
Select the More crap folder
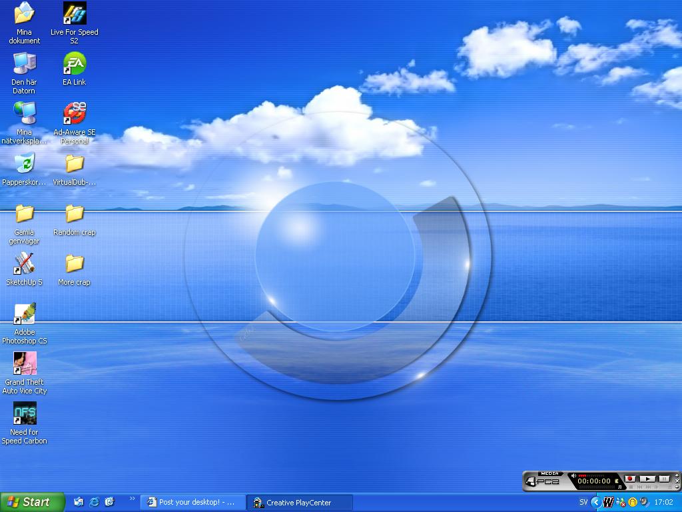tap(75, 269)
